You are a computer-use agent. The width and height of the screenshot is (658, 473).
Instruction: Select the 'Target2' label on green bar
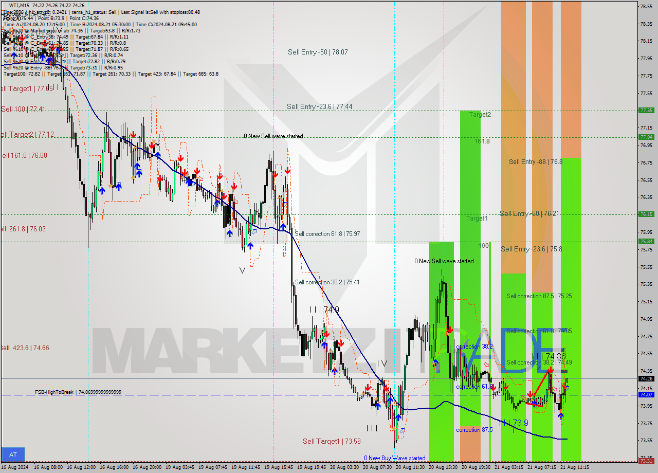480,115
